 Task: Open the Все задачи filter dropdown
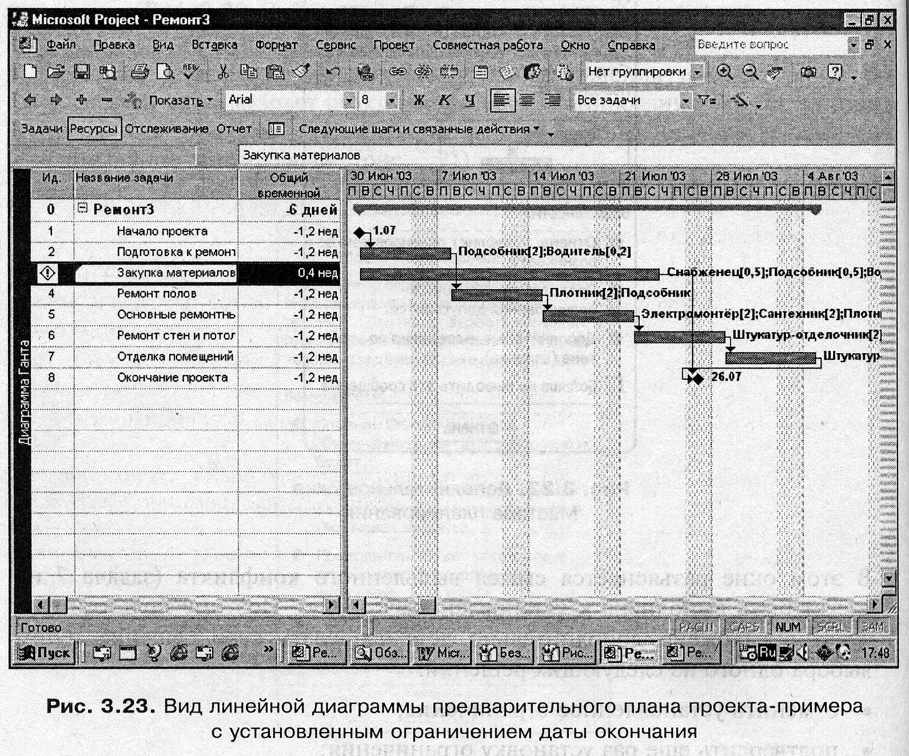[686, 101]
